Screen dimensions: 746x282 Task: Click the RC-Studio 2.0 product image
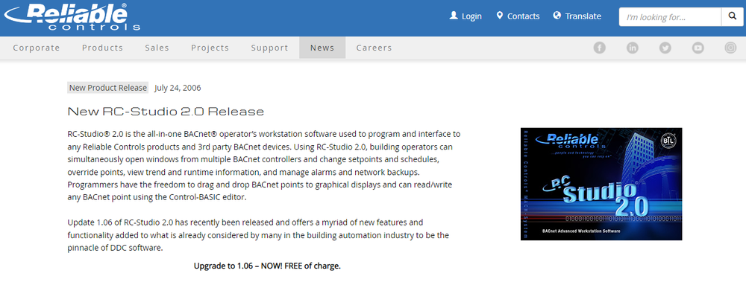pos(601,184)
